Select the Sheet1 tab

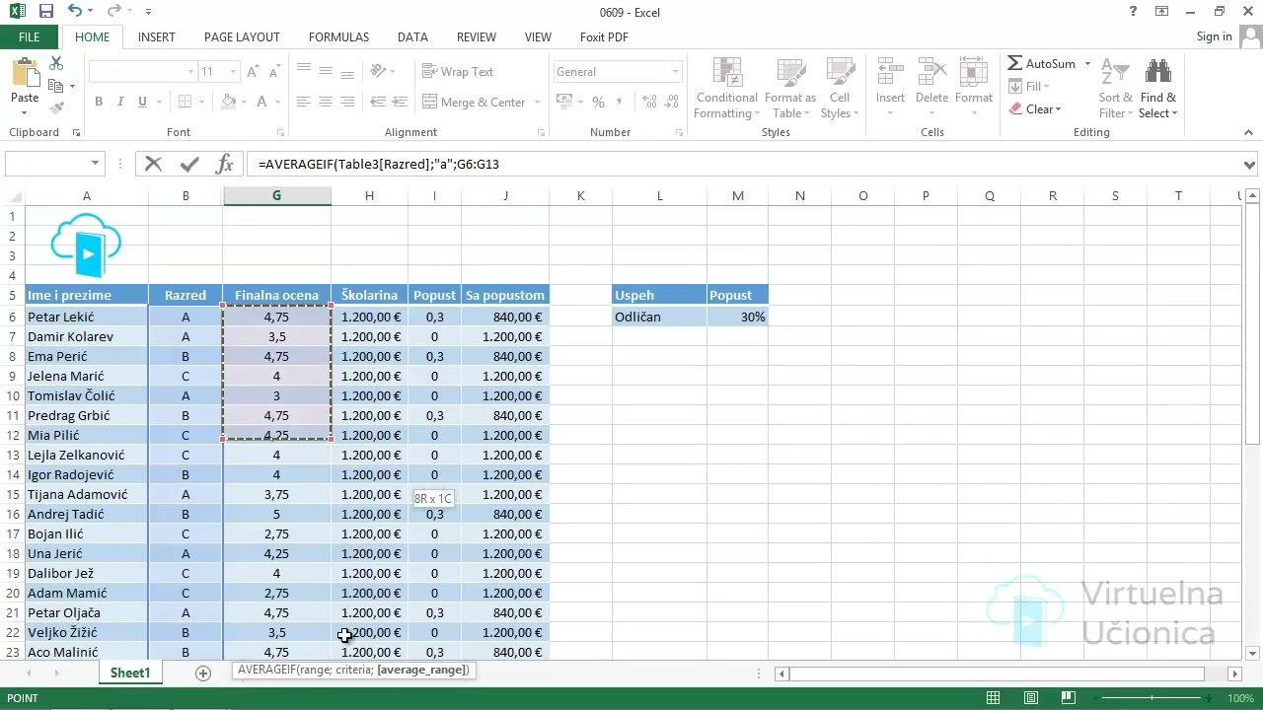130,673
